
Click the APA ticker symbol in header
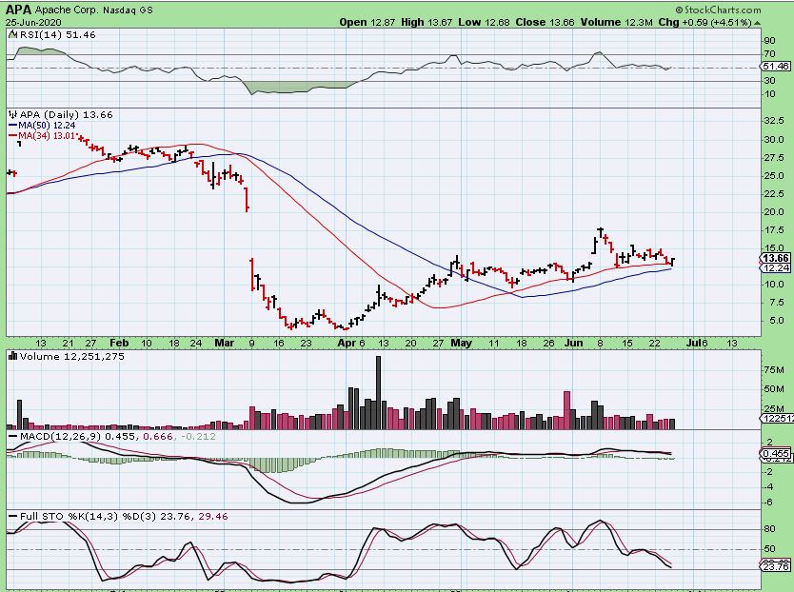click(19, 10)
